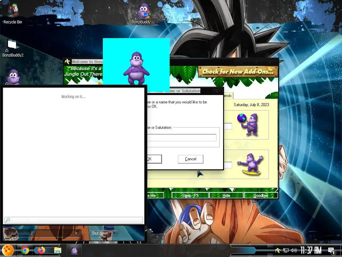Expand the Shut down options arrow

tap(115, 233)
